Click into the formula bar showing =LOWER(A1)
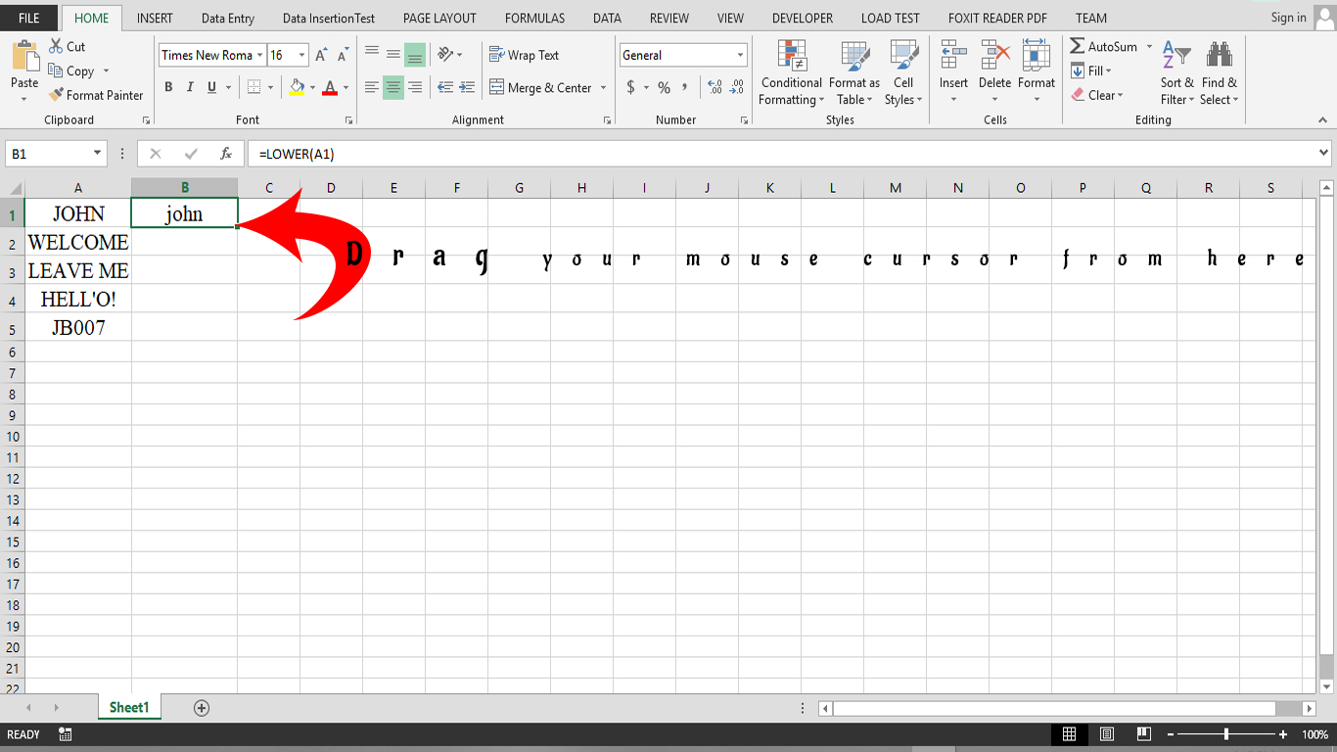1337x752 pixels. 781,154
